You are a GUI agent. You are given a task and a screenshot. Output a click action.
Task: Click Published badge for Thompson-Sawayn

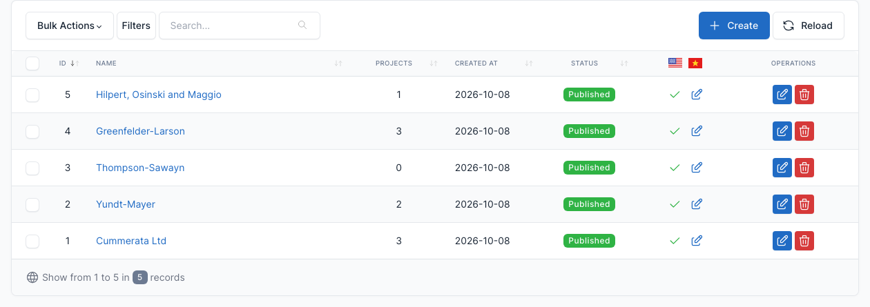(x=589, y=168)
